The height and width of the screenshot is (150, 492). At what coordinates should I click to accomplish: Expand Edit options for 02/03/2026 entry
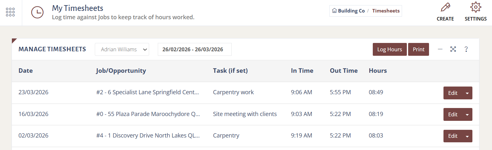[467, 136]
